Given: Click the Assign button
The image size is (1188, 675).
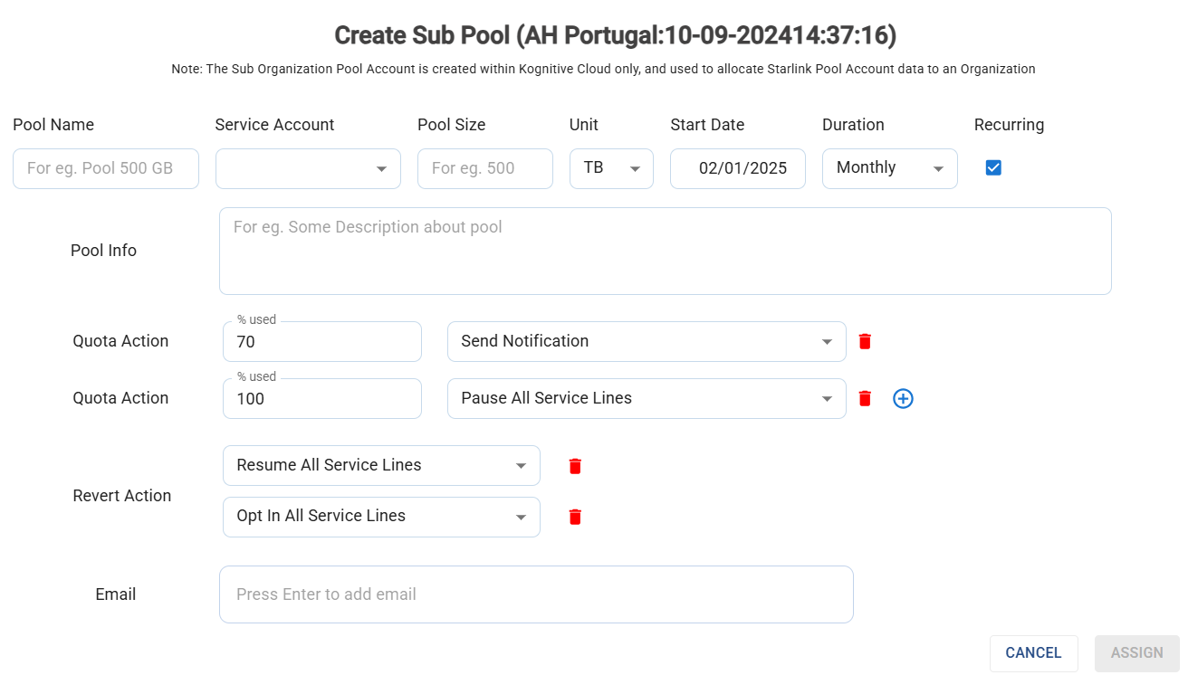Looking at the screenshot, I should (1136, 653).
